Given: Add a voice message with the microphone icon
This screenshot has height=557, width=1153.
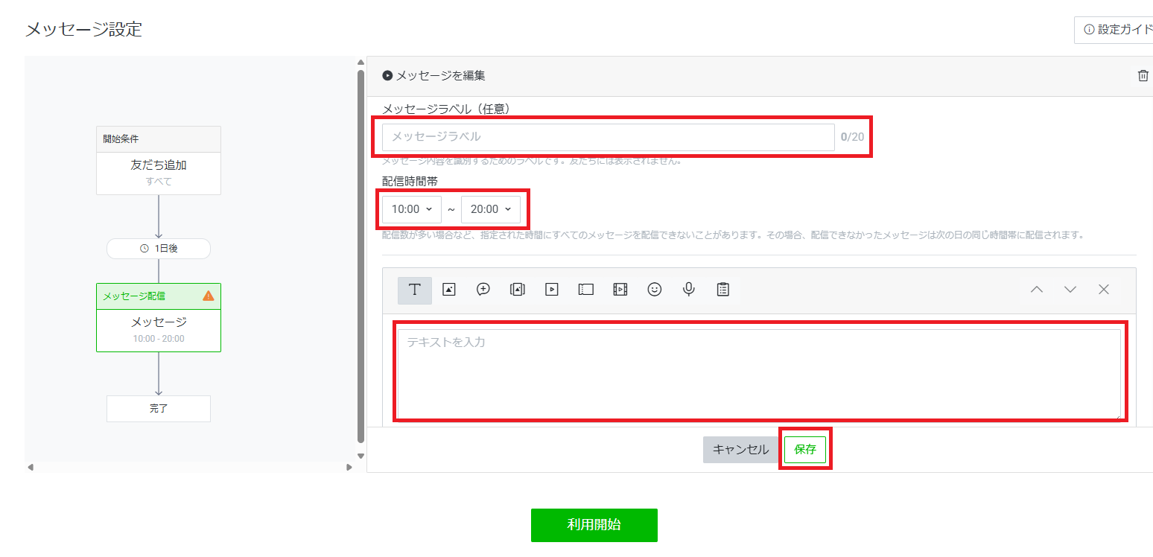Looking at the screenshot, I should point(688,290).
